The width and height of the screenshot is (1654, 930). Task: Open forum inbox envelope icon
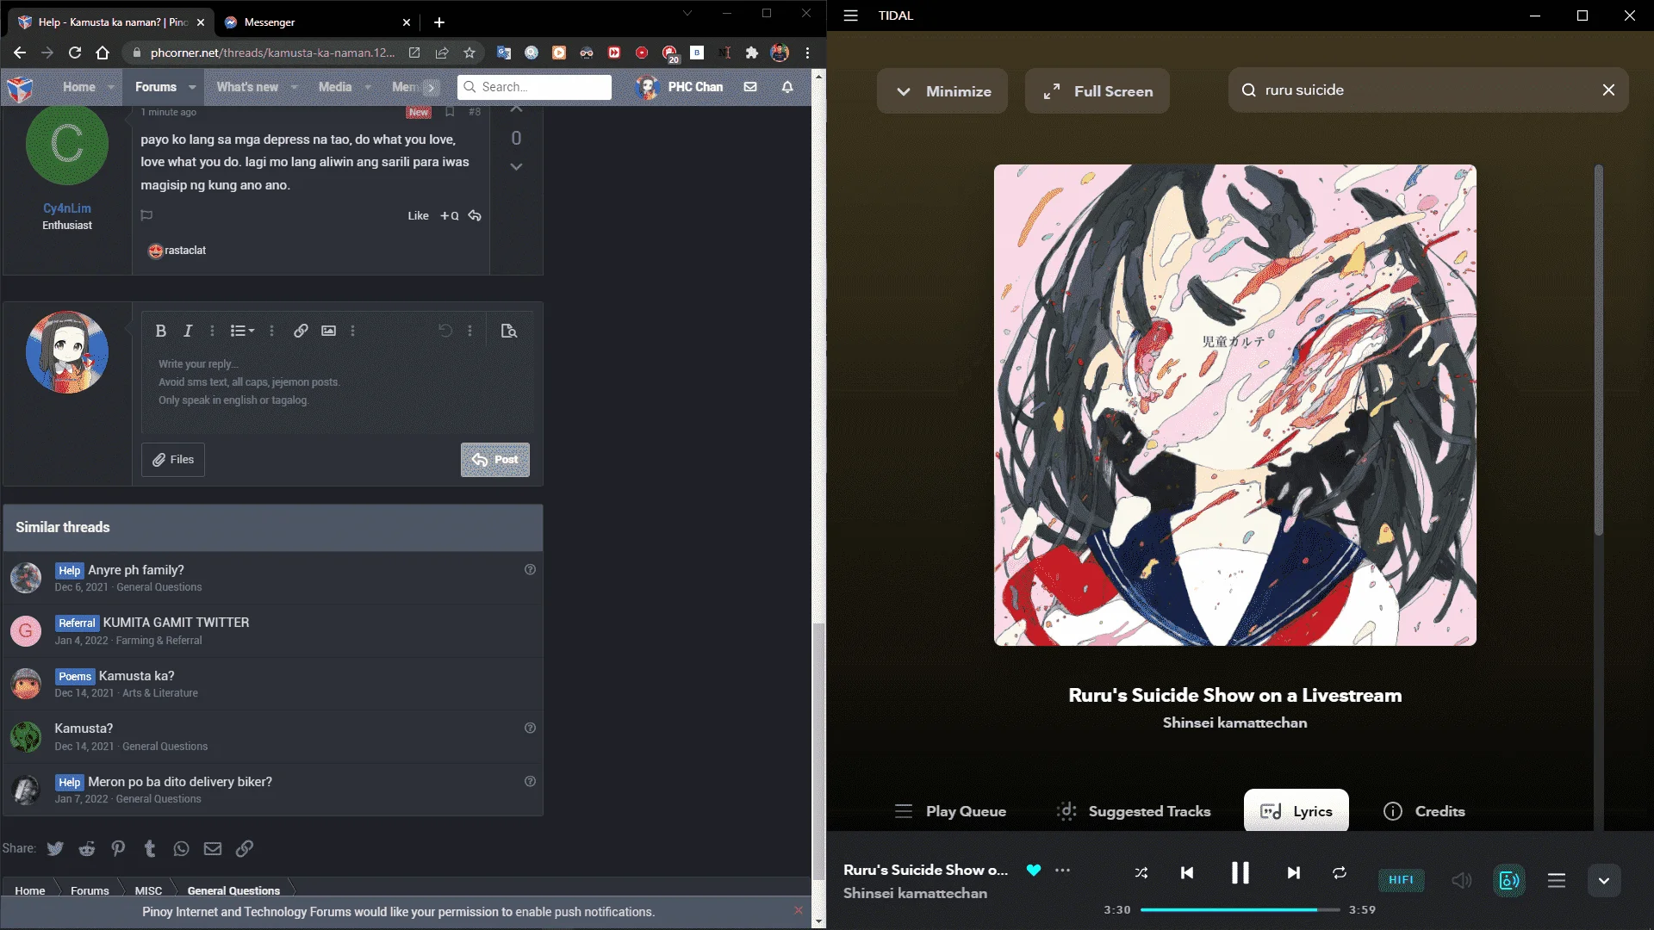tap(750, 87)
